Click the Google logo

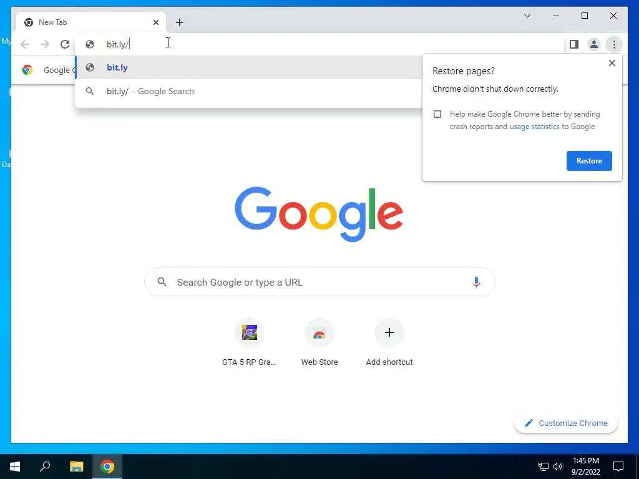coord(319,214)
